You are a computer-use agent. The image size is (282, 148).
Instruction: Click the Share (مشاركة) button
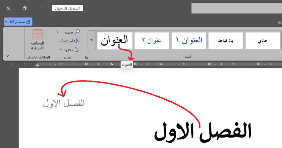[x=18, y=21]
